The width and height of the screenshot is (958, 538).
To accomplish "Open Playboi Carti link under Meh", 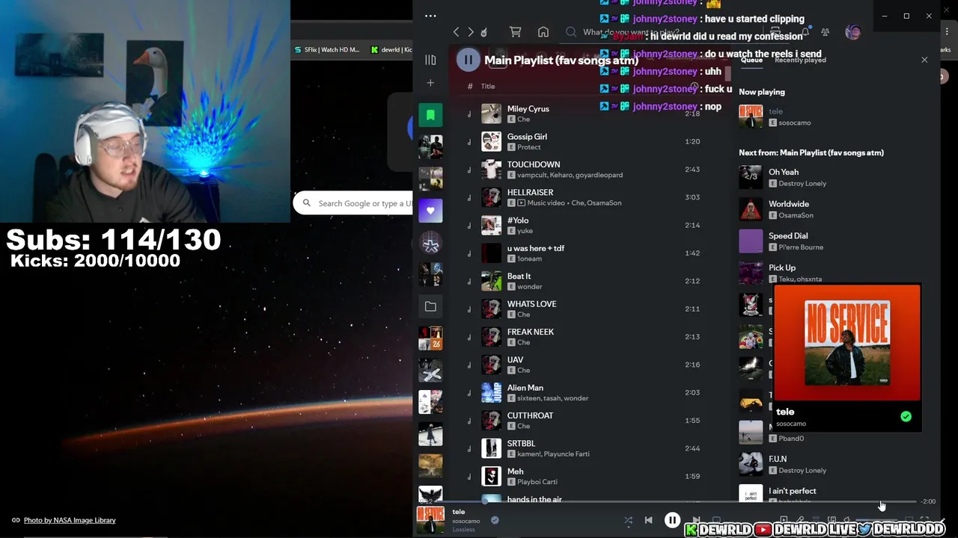I will click(537, 481).
